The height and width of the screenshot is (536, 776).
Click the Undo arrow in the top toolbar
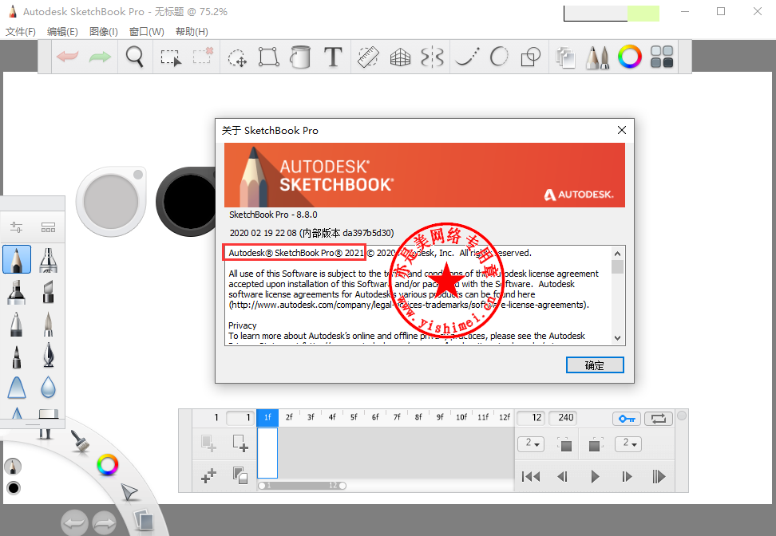click(x=67, y=57)
